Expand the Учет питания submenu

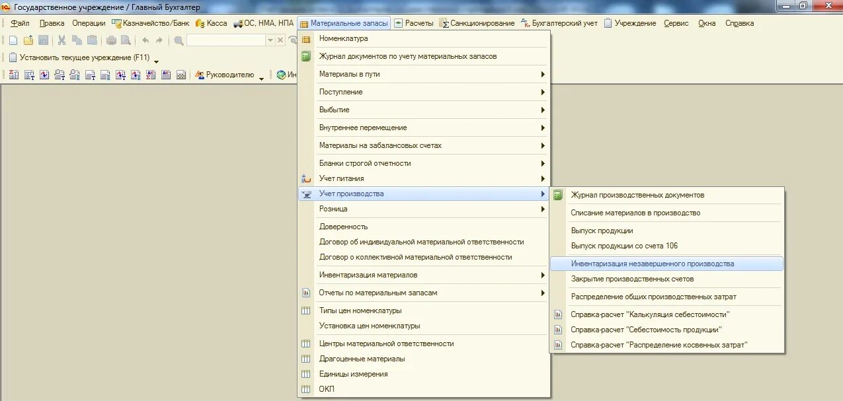[x=424, y=179]
